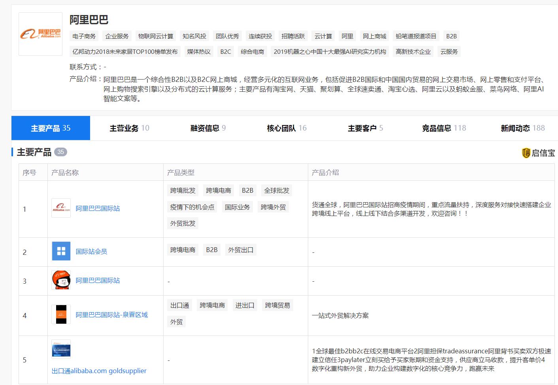Click the 出口通 product thumbnail in row 5
This screenshot has width=558, height=385.
[60, 349]
